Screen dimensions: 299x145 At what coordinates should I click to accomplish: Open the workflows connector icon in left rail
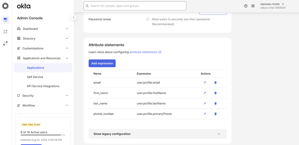5,44
